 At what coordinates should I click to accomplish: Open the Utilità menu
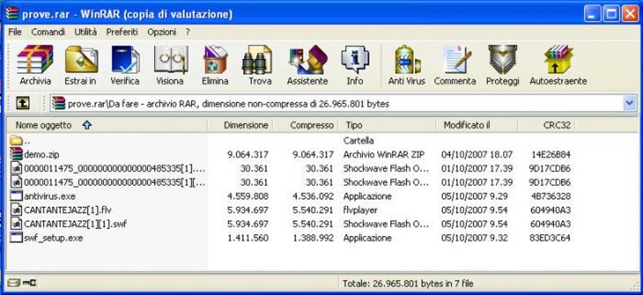[85, 32]
